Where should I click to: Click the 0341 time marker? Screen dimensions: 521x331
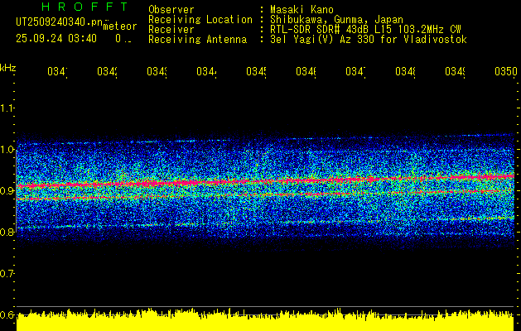point(57,71)
